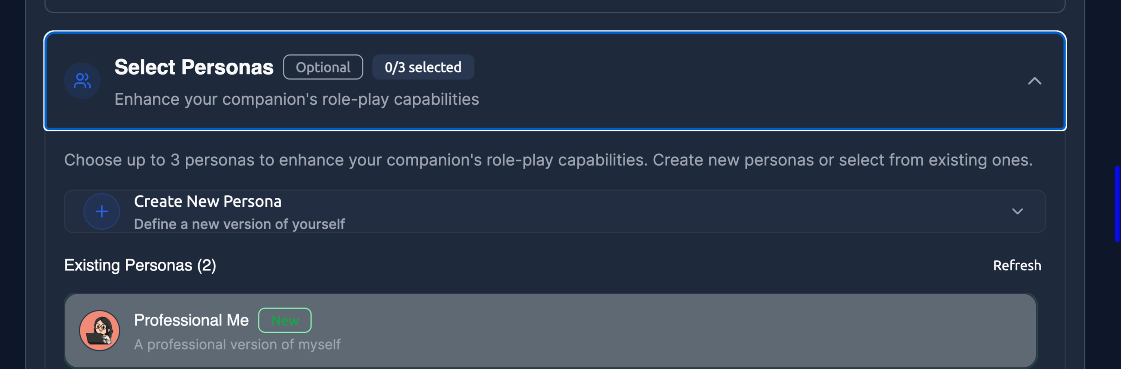Click the Existing Personas (2) heading
Viewport: 1121px width, 369px height.
coord(140,265)
